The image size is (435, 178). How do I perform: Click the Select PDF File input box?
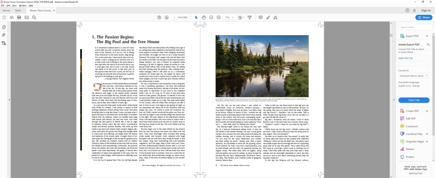pos(414,64)
